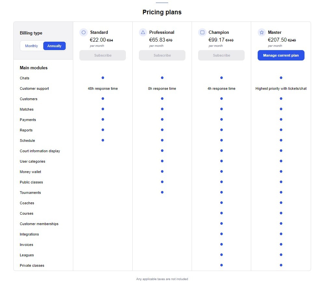Select the Master plan star icon
This screenshot has height=283, width=325.
[261, 32]
